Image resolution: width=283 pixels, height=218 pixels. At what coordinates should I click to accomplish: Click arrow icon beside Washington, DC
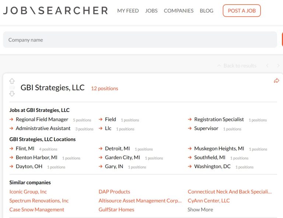190,166
